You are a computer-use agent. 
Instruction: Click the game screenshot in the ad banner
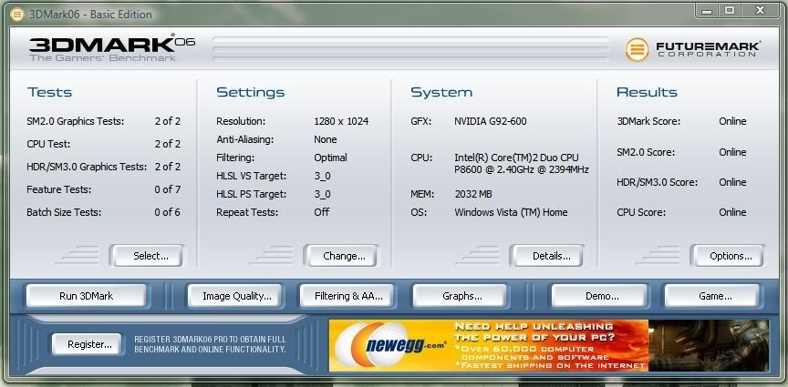pyautogui.click(x=709, y=345)
